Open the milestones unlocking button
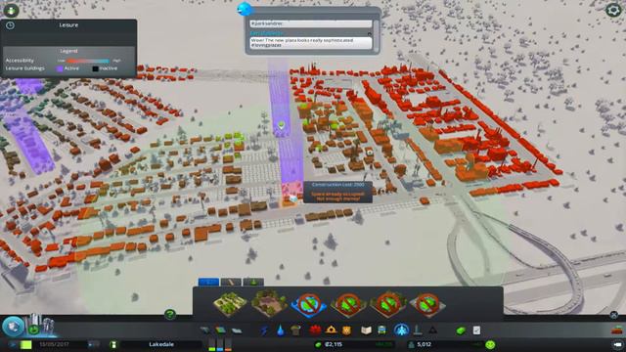The image size is (626, 352). click(x=33, y=330)
